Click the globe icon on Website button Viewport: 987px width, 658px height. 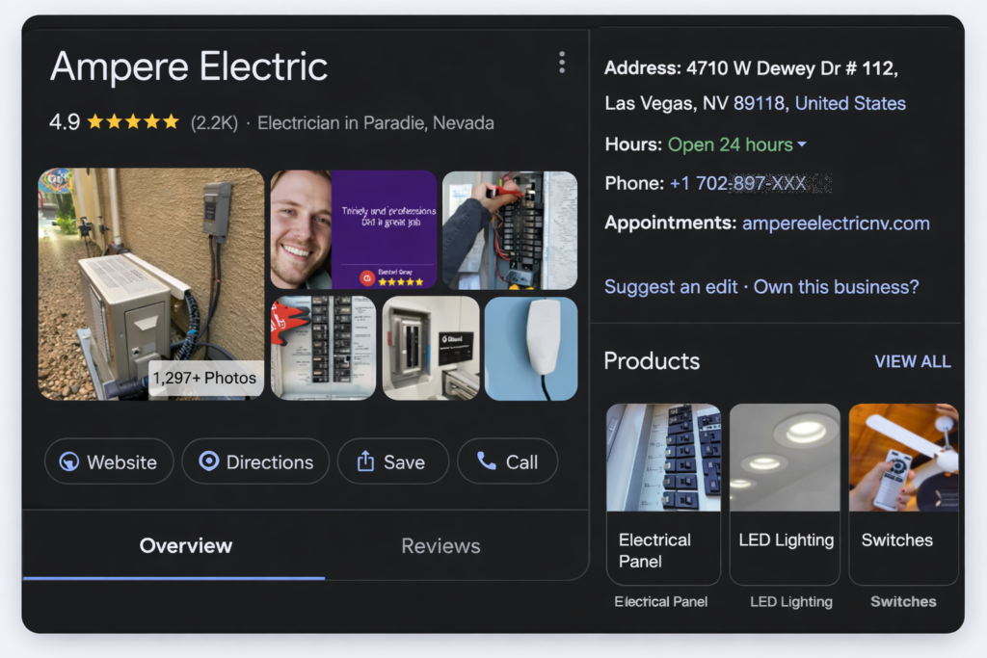click(68, 461)
